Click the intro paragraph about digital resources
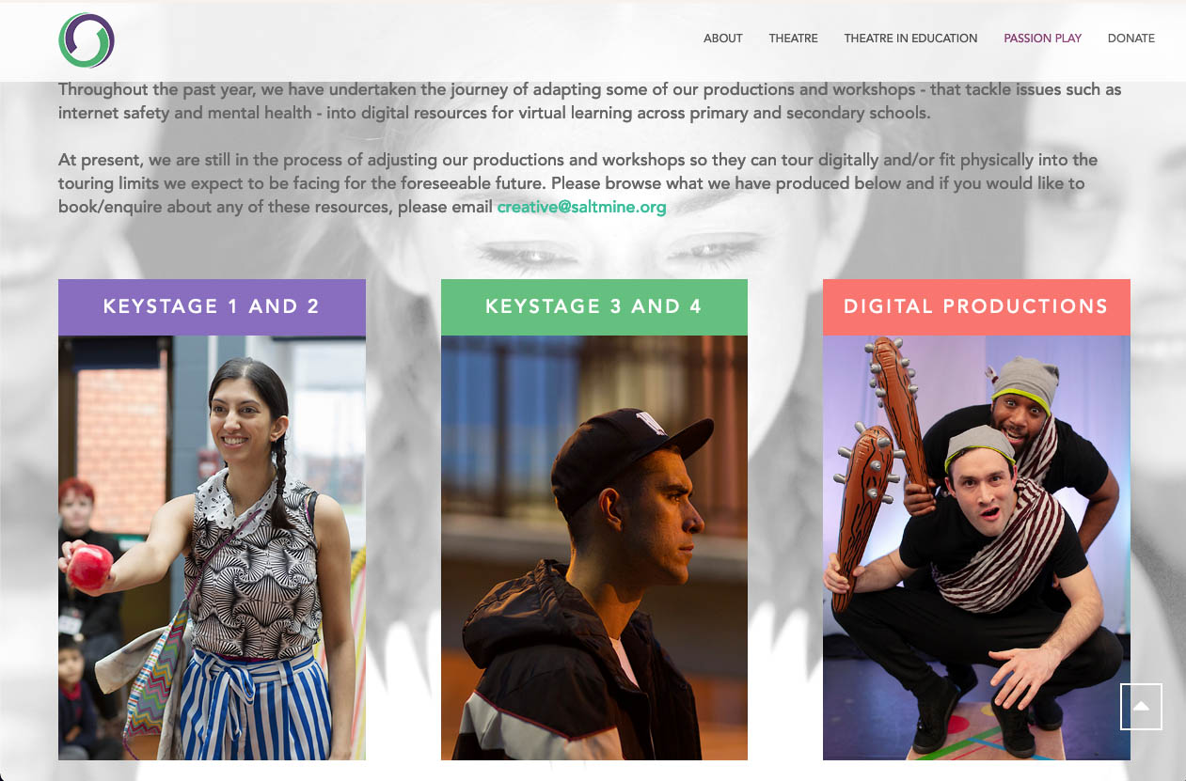The image size is (1186, 781). tap(590, 102)
